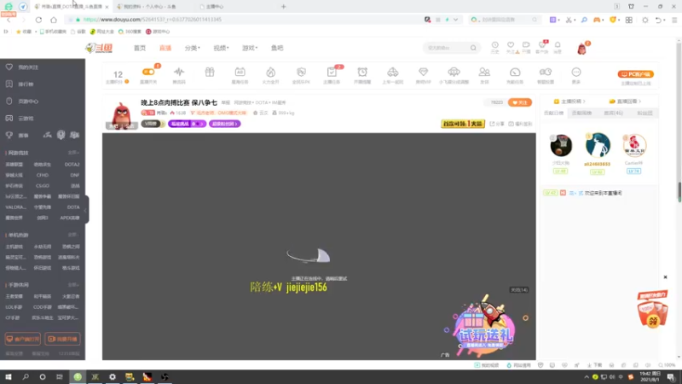Viewport: 682px width, 384px height.
Task: Switch to the 贡献周榜 tab
Action: coord(581,113)
